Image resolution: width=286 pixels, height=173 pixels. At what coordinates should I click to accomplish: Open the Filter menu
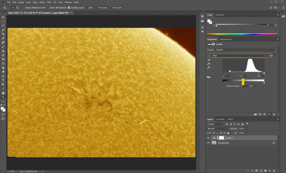click(x=49, y=2)
